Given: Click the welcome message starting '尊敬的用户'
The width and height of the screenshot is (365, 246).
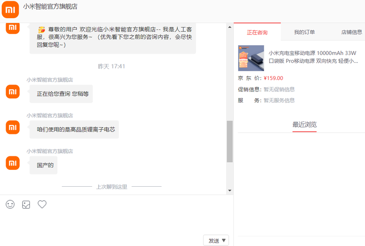Looking at the screenshot, I should (x=113, y=37).
